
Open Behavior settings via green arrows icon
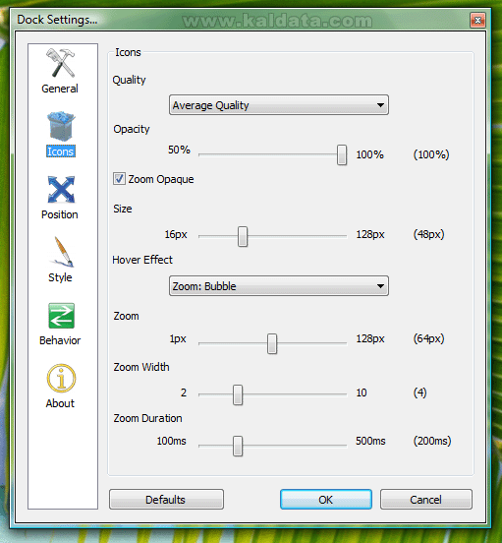tap(61, 316)
